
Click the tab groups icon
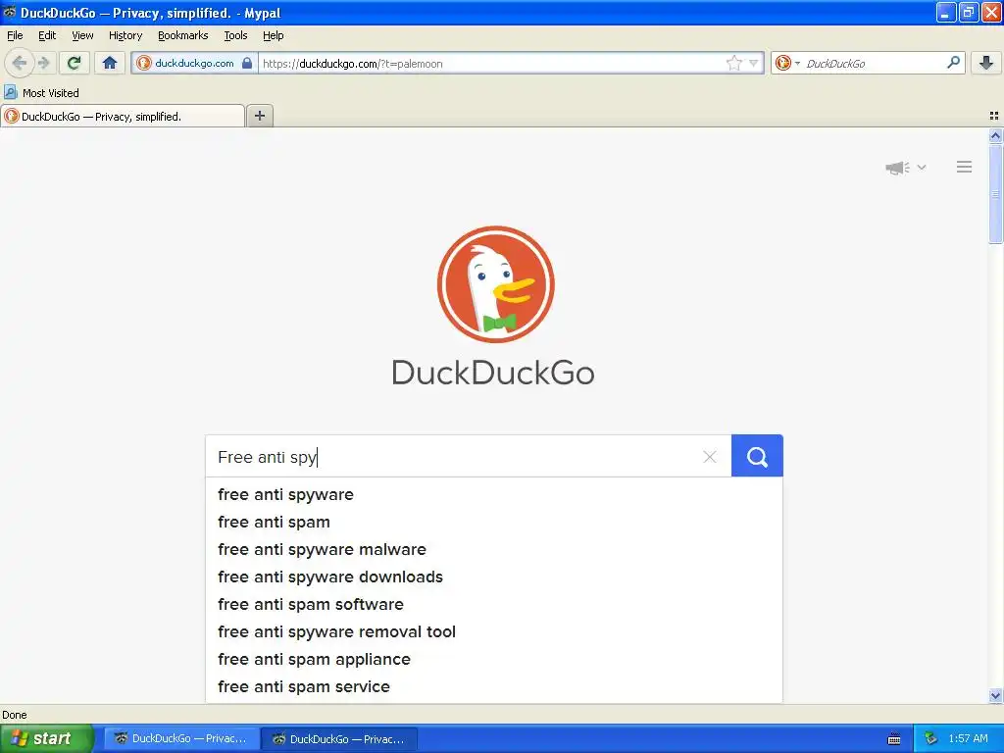994,116
